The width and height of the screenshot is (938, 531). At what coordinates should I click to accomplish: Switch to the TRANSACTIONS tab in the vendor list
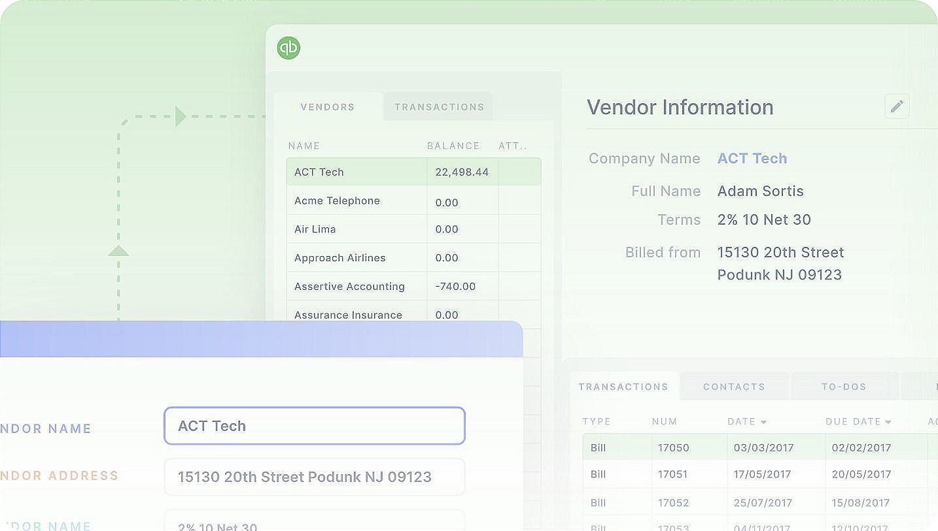(438, 106)
